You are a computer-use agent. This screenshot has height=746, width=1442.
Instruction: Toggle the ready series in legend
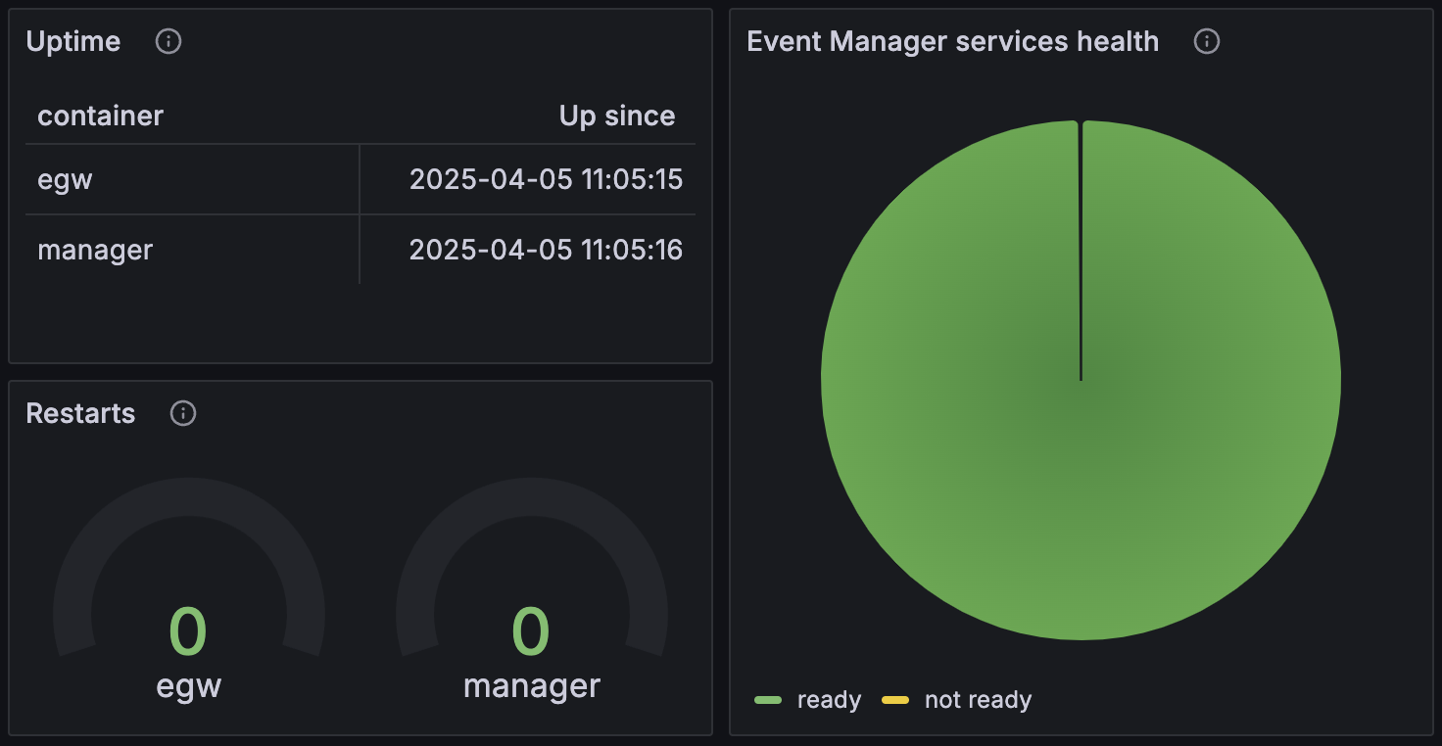(829, 700)
